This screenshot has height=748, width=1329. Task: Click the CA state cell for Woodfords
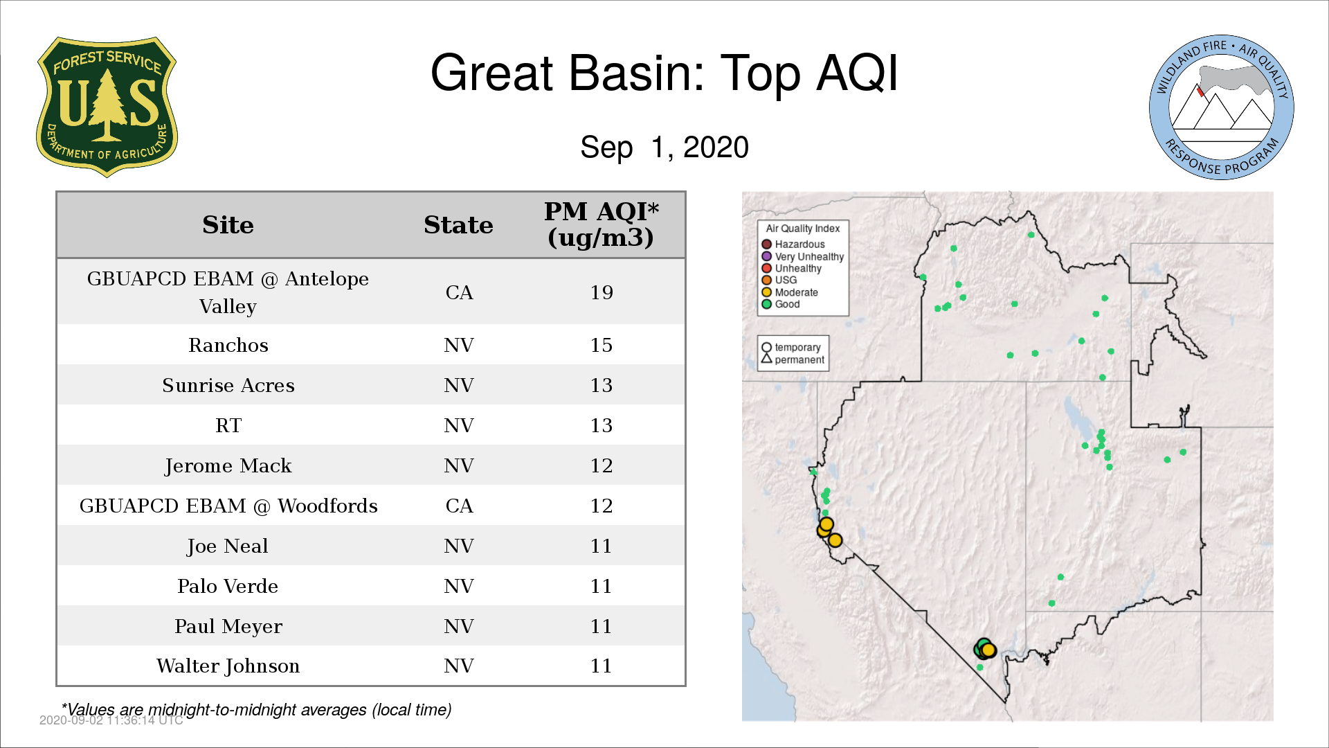pyautogui.click(x=459, y=506)
